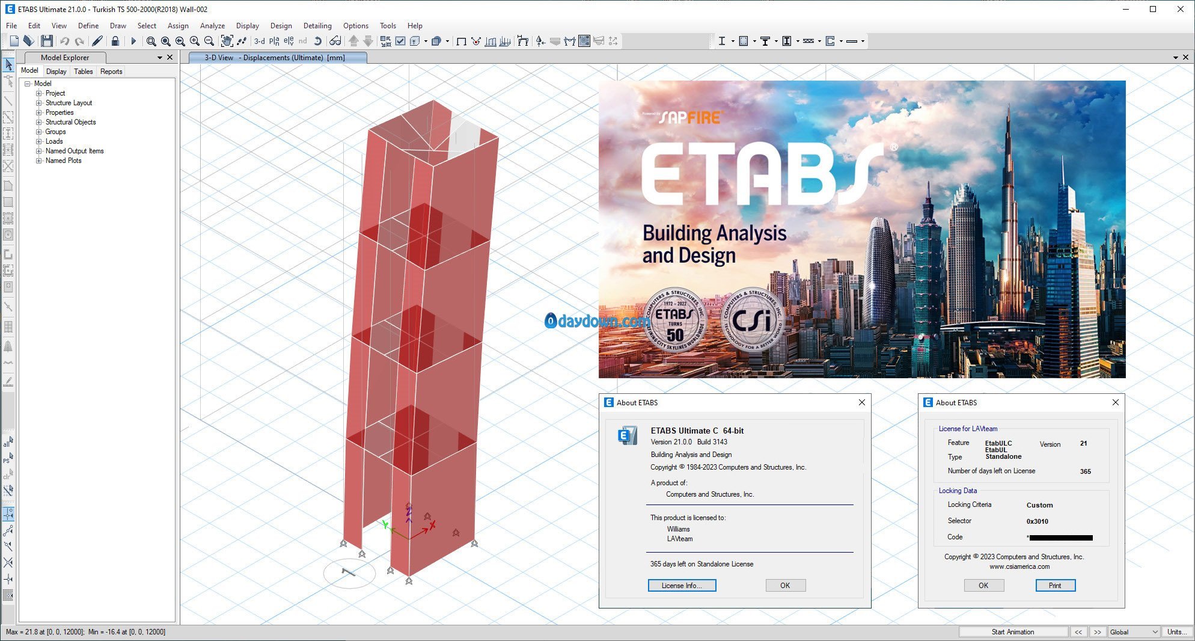
Task: Click the Start Animation button
Action: (x=1013, y=632)
